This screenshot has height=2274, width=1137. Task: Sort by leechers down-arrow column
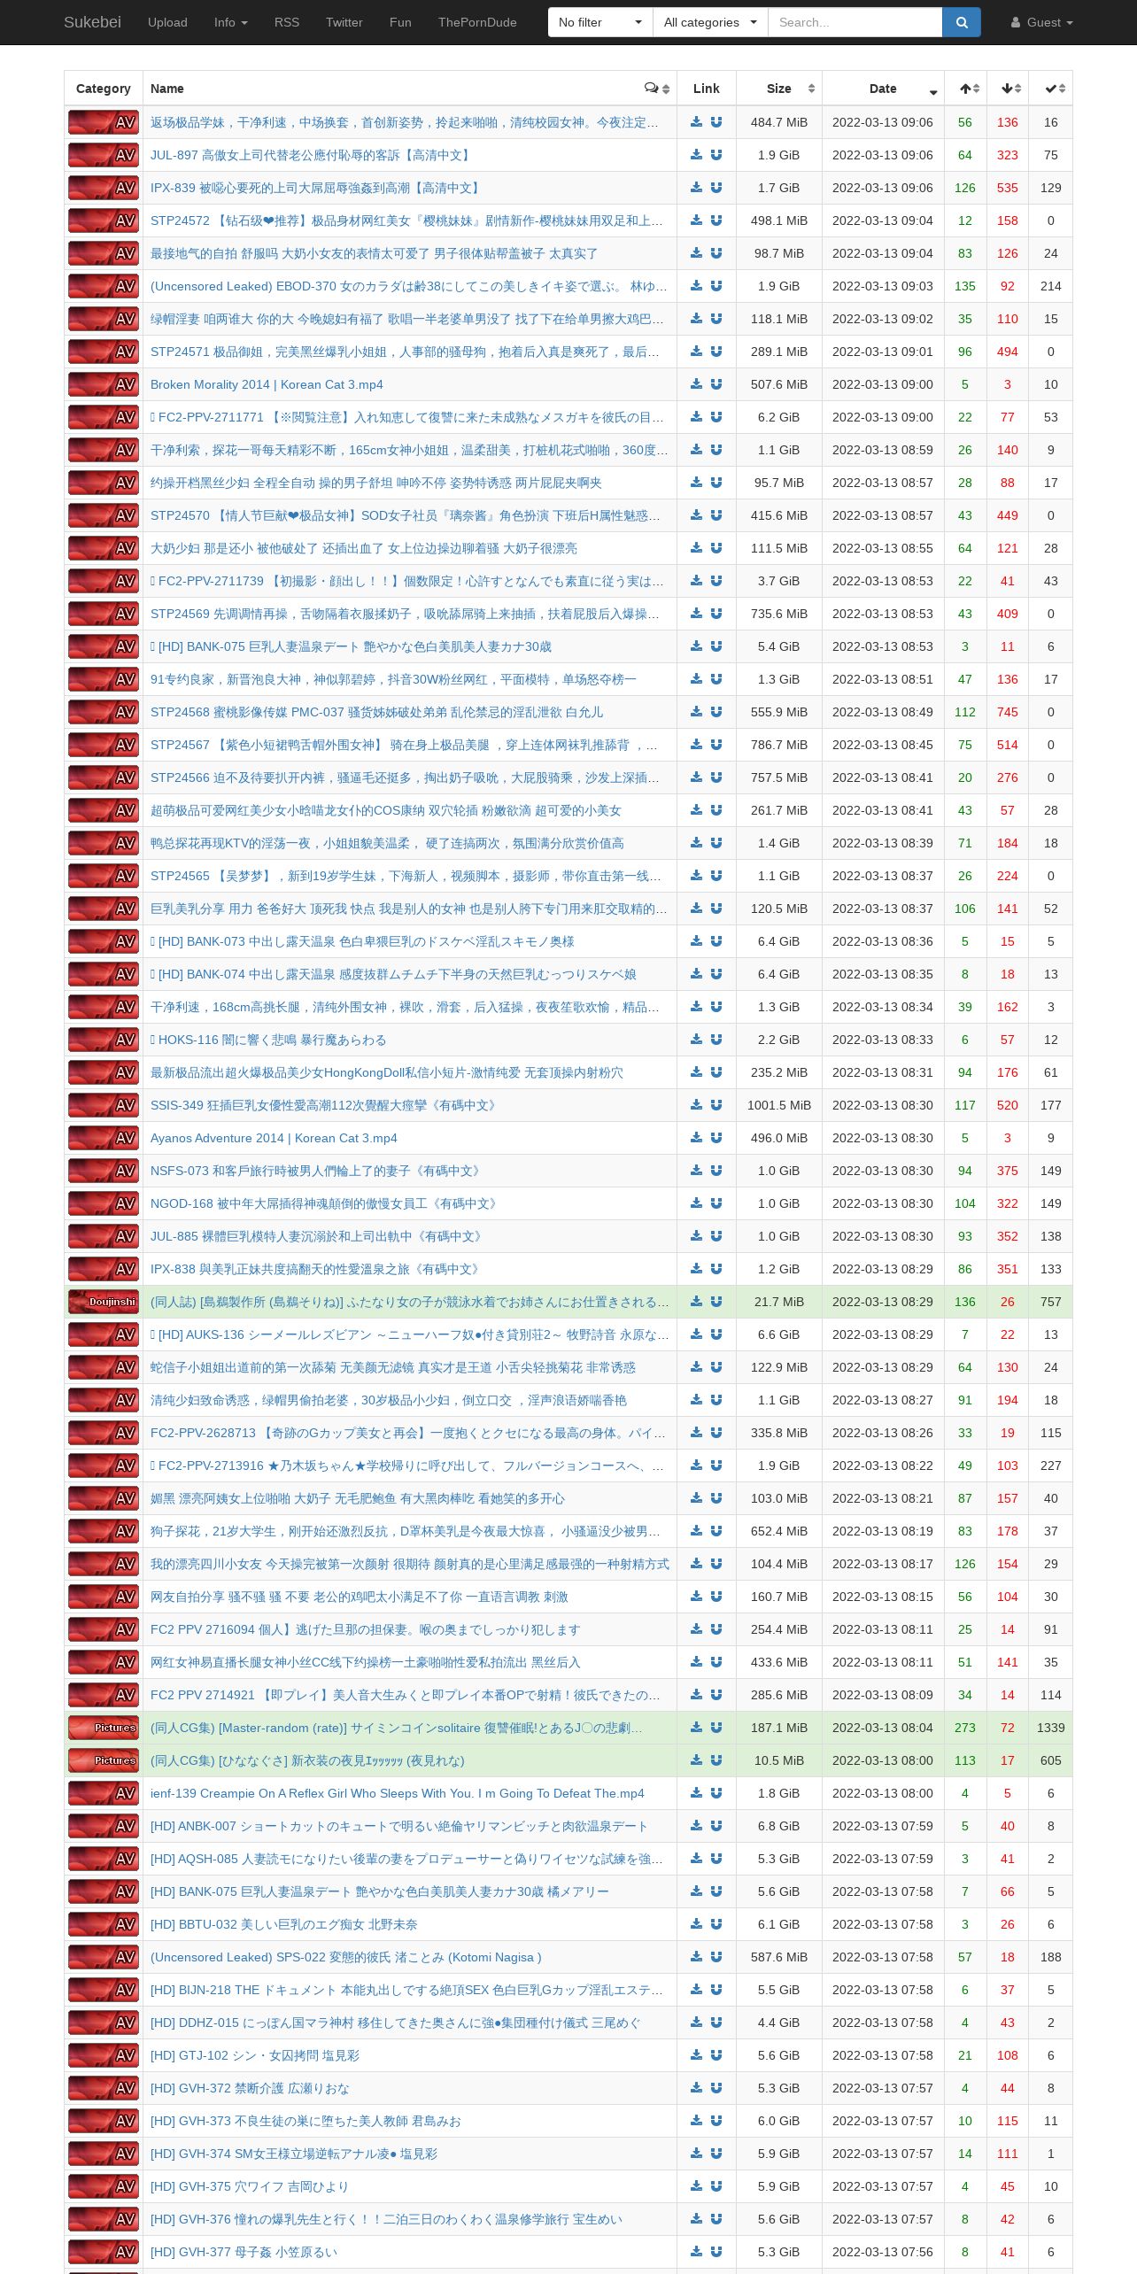click(1008, 89)
